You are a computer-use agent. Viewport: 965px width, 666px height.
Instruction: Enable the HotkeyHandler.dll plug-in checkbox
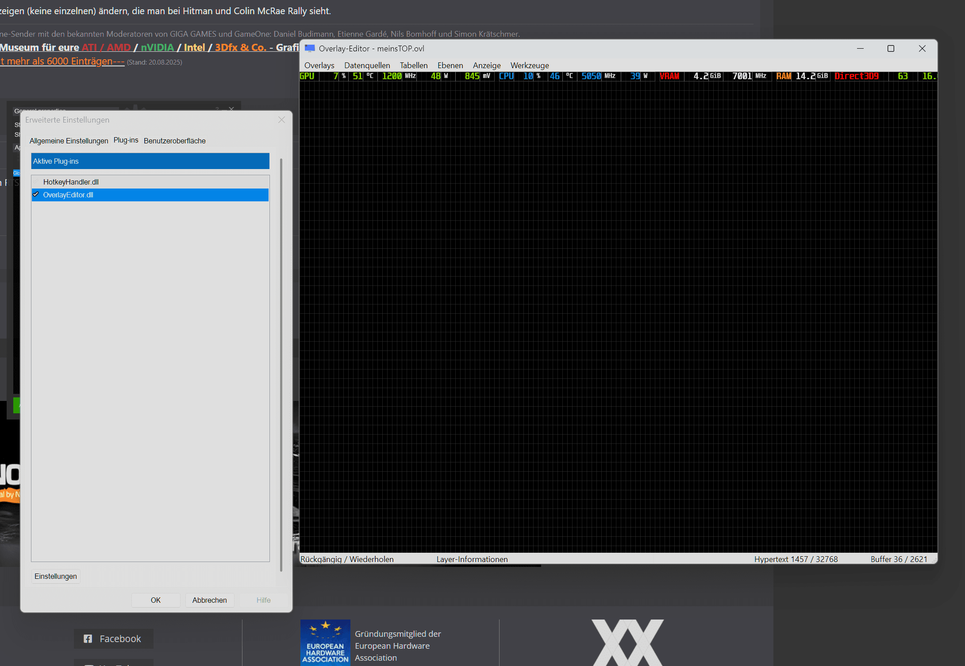[x=36, y=182]
